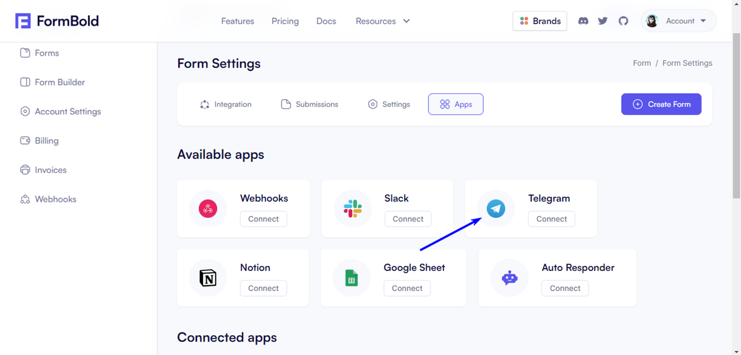Click the Form breadcrumb link
This screenshot has height=355, width=741.
(642, 63)
